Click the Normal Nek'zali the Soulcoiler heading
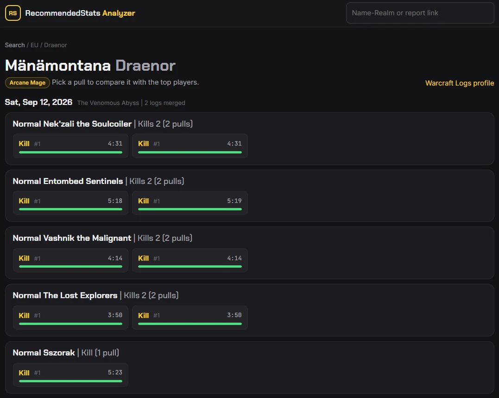 click(x=72, y=124)
